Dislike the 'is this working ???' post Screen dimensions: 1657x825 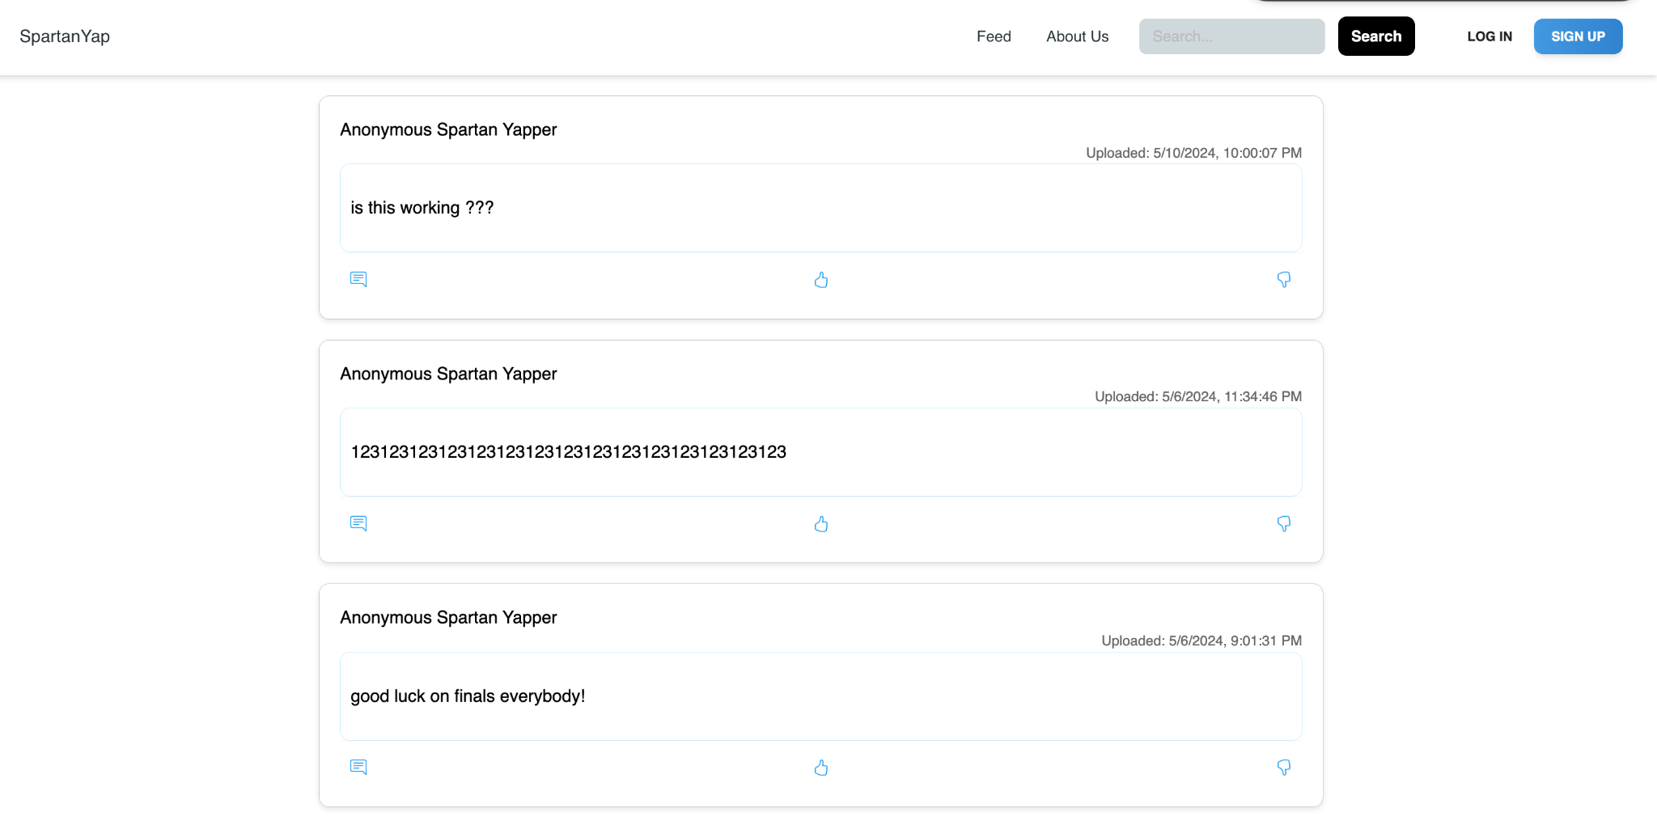point(1284,280)
